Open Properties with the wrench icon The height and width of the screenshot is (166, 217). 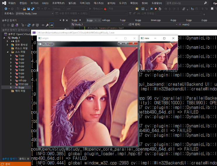(47, 25)
